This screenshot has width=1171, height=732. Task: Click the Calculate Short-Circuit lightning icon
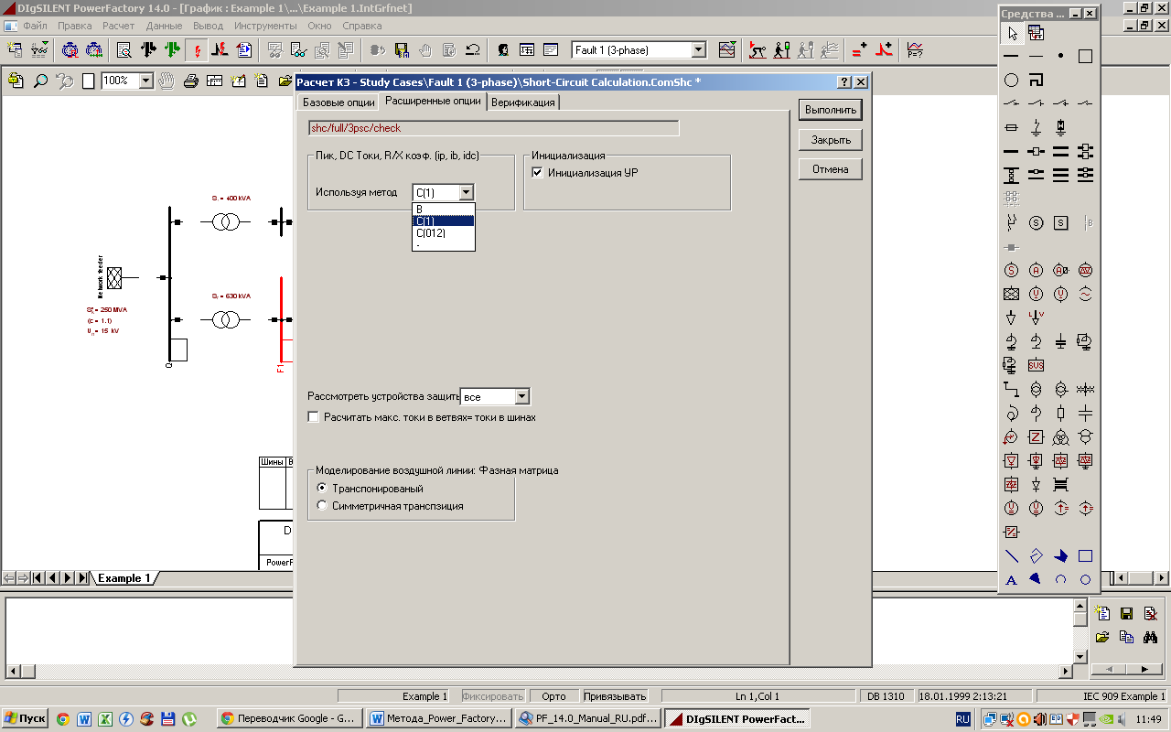point(197,49)
